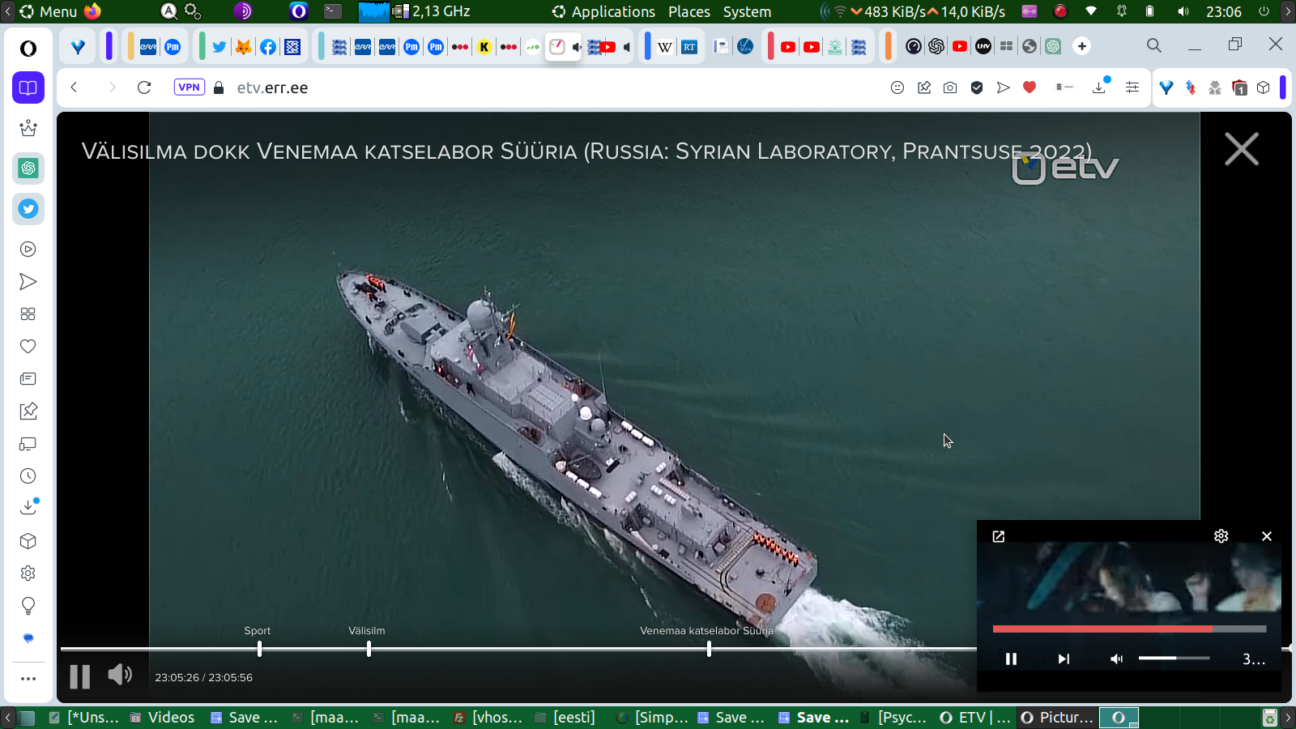The height and width of the screenshot is (729, 1296).
Task: Expand the sidebar three-dots more menu
Action: [x=28, y=679]
